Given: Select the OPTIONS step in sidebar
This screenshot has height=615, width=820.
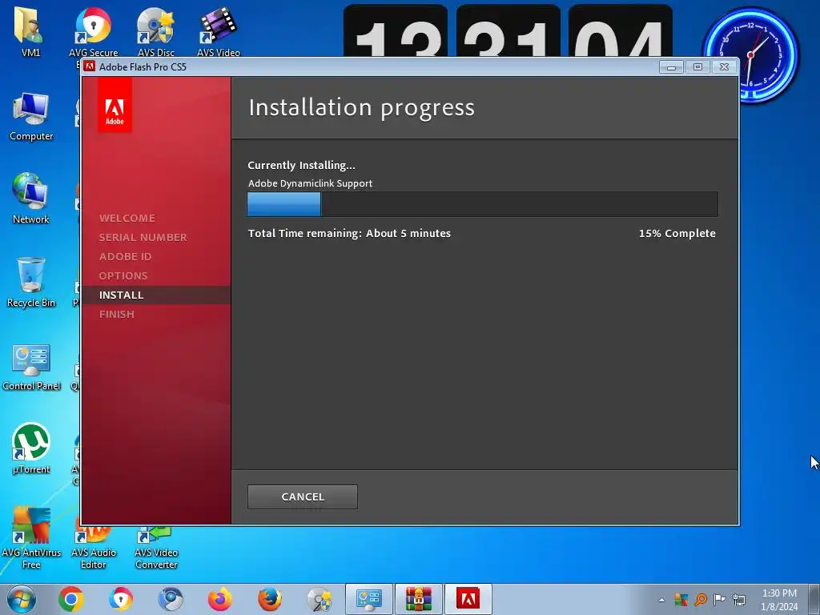Looking at the screenshot, I should 123,275.
